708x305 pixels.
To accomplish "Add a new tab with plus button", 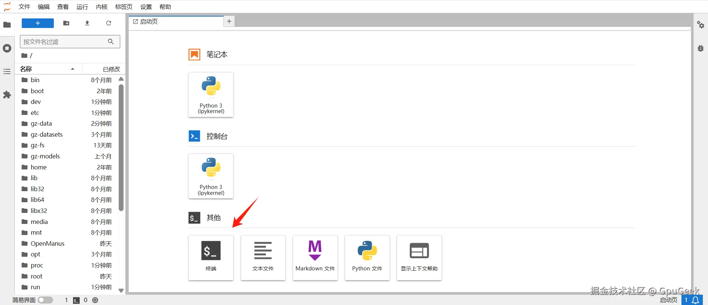I will pyautogui.click(x=229, y=21).
